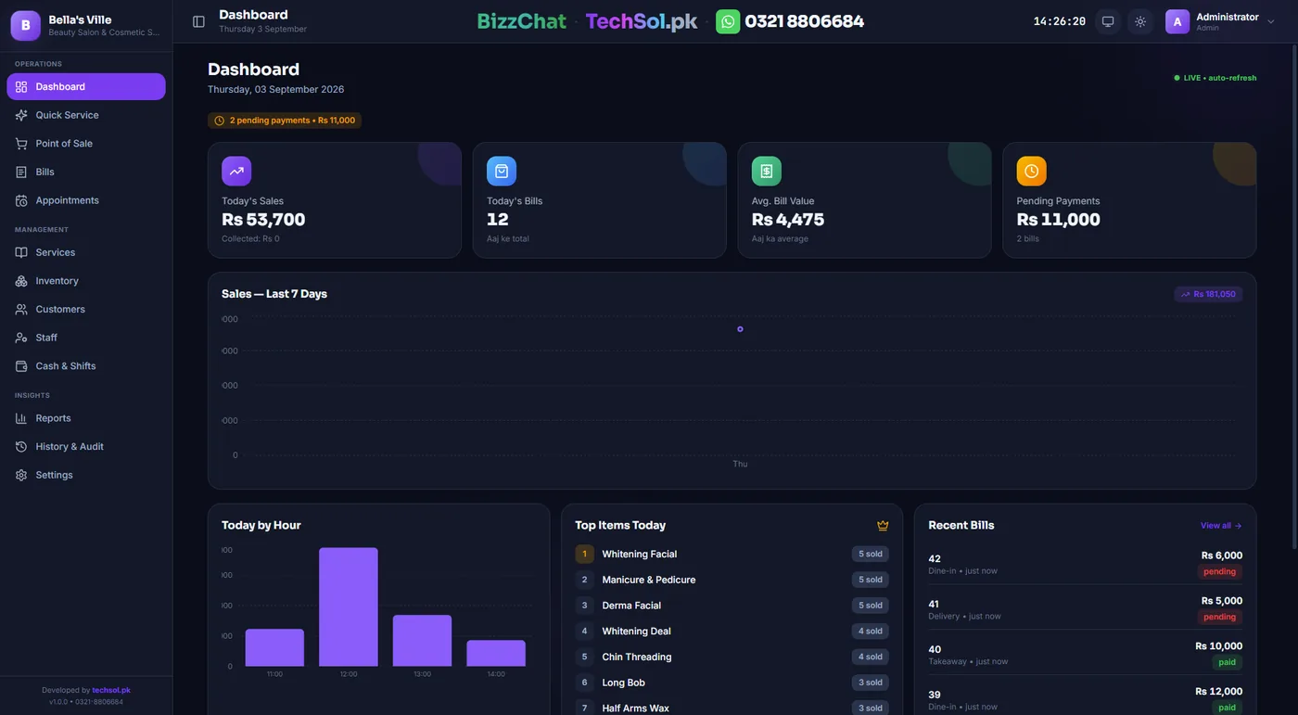The image size is (1298, 715).
Task: Click the Appointments calendar icon in sidebar
Action: (x=21, y=200)
